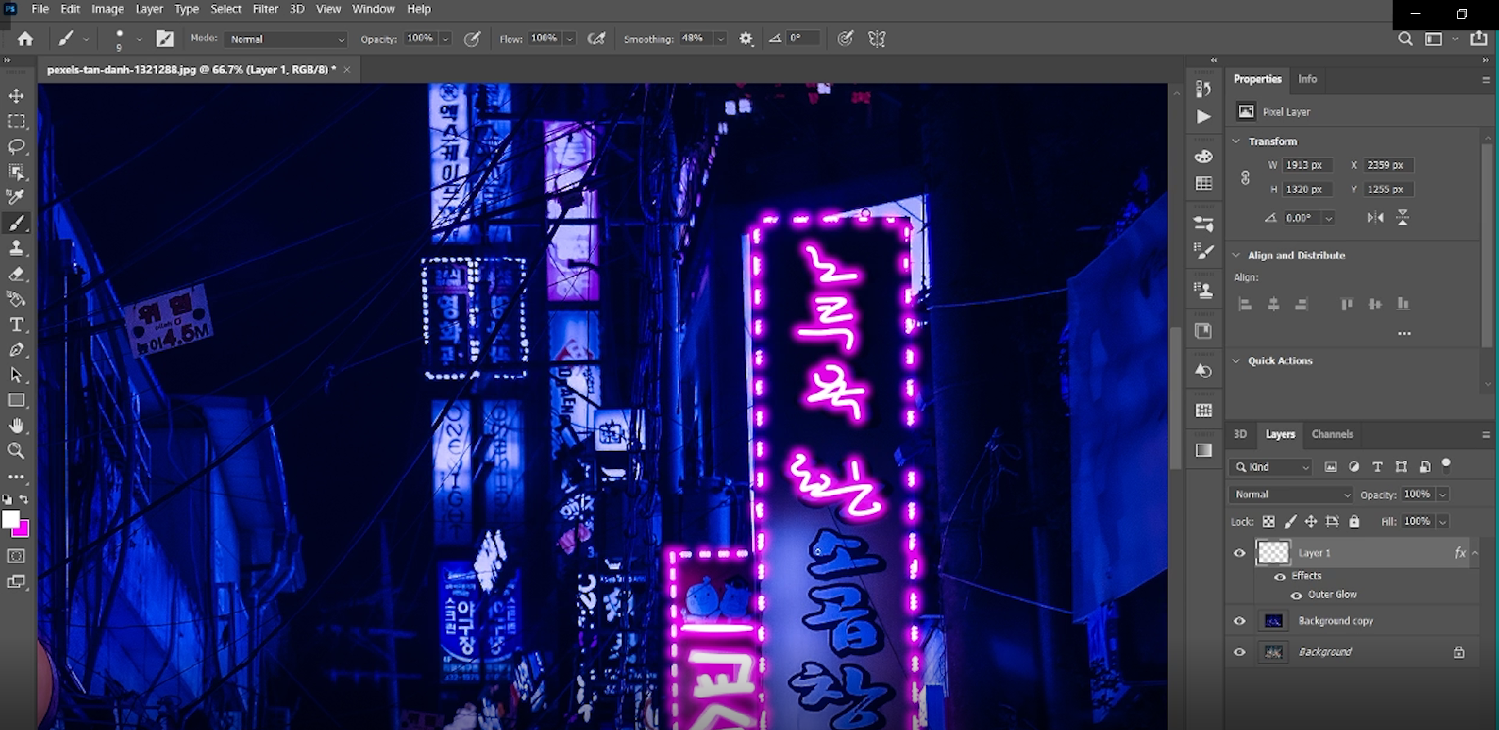Hide Layer 1 visibility eye
The width and height of the screenshot is (1499, 730).
1240,553
